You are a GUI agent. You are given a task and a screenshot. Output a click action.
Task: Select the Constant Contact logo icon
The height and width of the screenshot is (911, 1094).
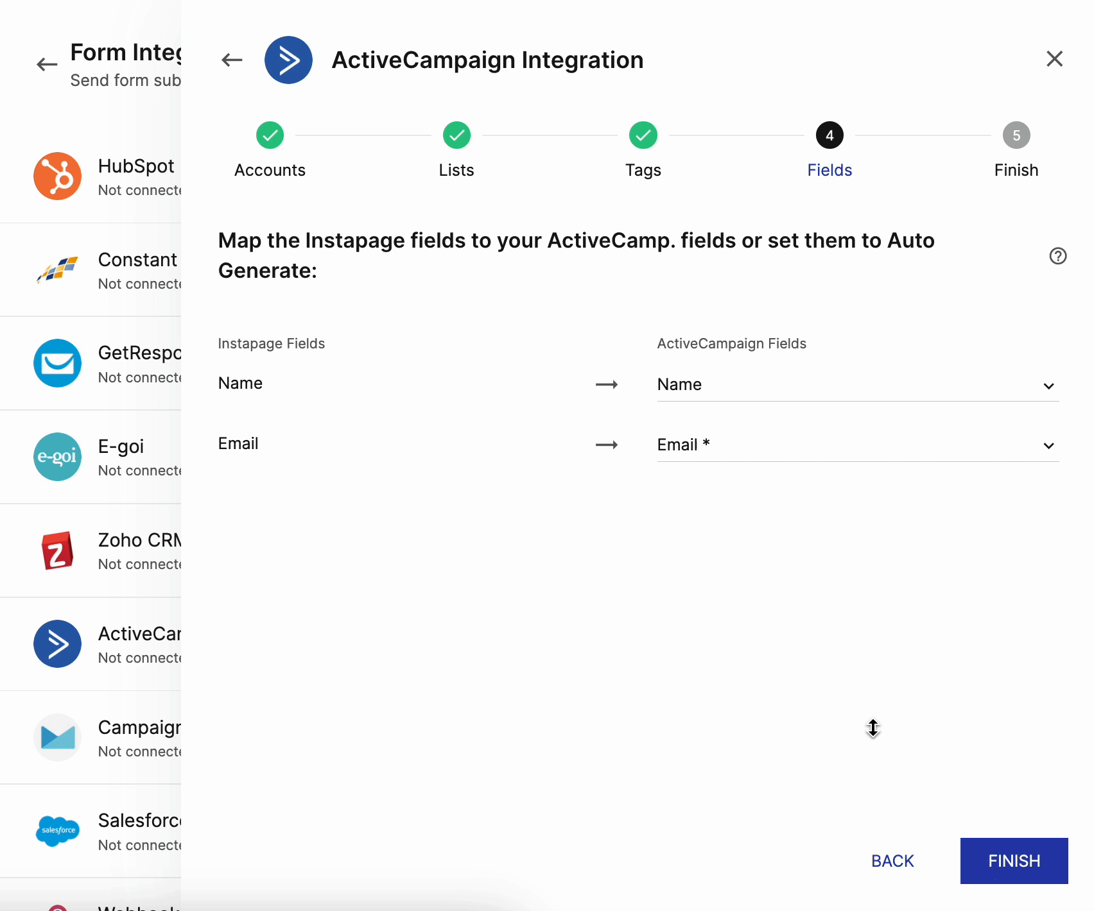(58, 270)
